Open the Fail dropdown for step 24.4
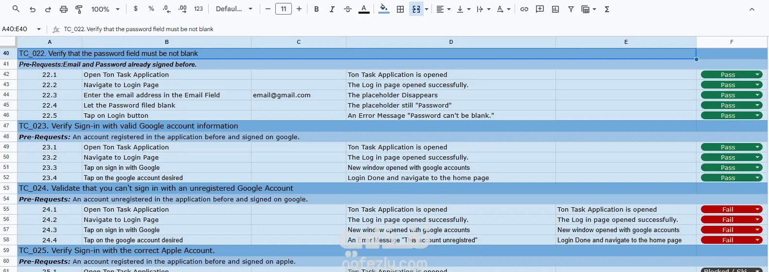The height and width of the screenshot is (272, 769). pyautogui.click(x=732, y=240)
